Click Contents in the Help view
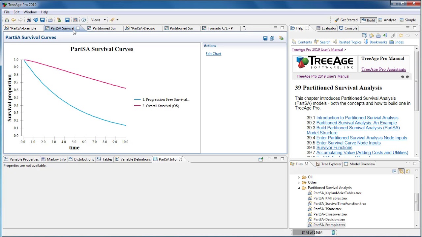Viewport: 422px width, 237px height. (302, 42)
